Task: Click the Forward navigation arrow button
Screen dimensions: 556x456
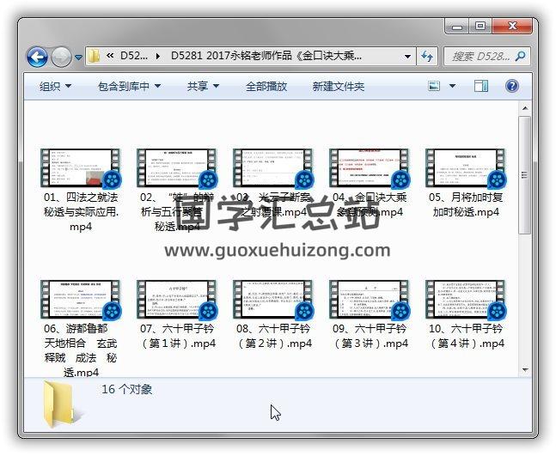Action: tap(61, 58)
